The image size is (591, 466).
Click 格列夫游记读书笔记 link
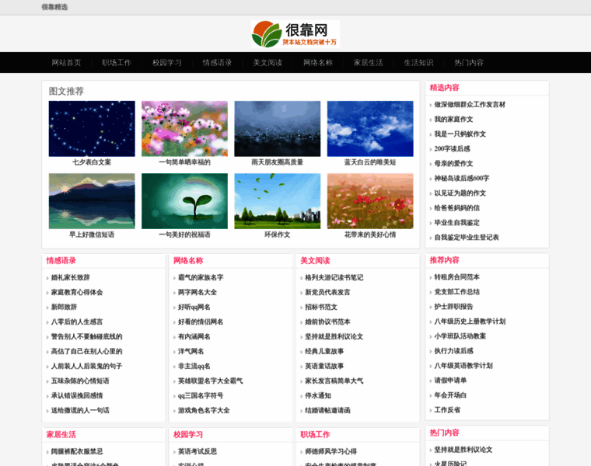pyautogui.click(x=334, y=277)
